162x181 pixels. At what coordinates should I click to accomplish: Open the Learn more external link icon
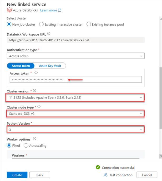click(x=60, y=10)
